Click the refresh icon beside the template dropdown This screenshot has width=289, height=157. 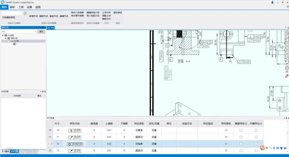(25, 13)
